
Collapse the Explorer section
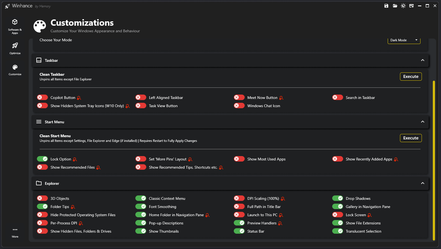coord(422,183)
